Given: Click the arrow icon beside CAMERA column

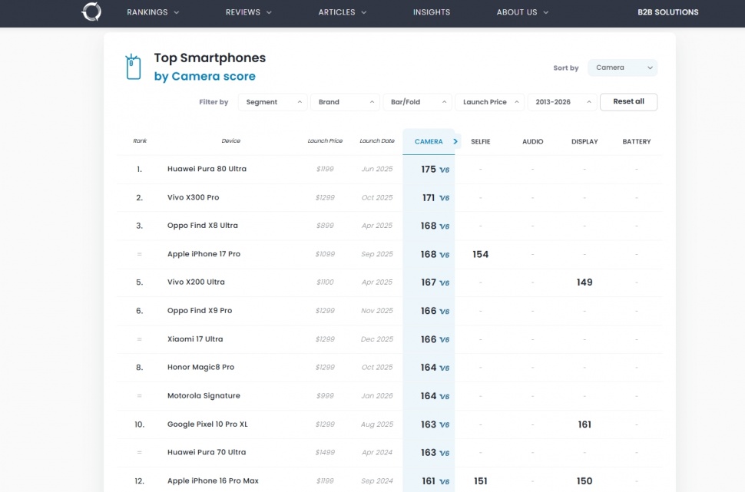Looking at the screenshot, I should (455, 141).
